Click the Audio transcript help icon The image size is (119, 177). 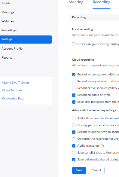pyautogui.click(x=102, y=146)
